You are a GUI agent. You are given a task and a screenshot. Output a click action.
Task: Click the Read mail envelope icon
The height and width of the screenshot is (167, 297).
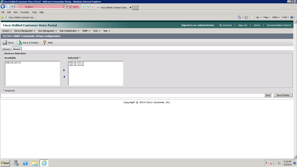click(x=253, y=17)
